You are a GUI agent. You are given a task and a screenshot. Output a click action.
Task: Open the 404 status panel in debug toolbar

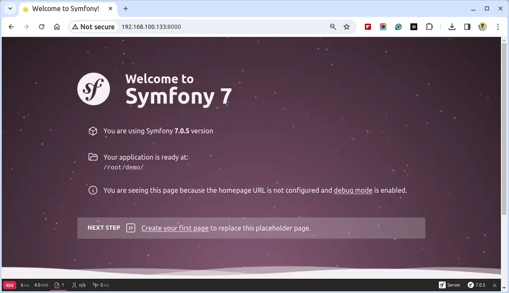[9, 285]
